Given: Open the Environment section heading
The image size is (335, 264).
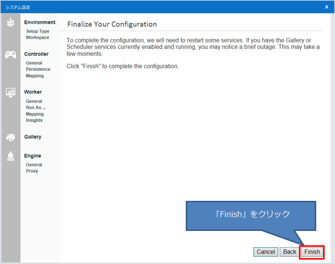Looking at the screenshot, I should [x=40, y=22].
